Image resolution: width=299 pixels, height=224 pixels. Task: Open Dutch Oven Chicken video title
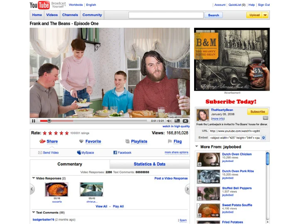(237, 154)
